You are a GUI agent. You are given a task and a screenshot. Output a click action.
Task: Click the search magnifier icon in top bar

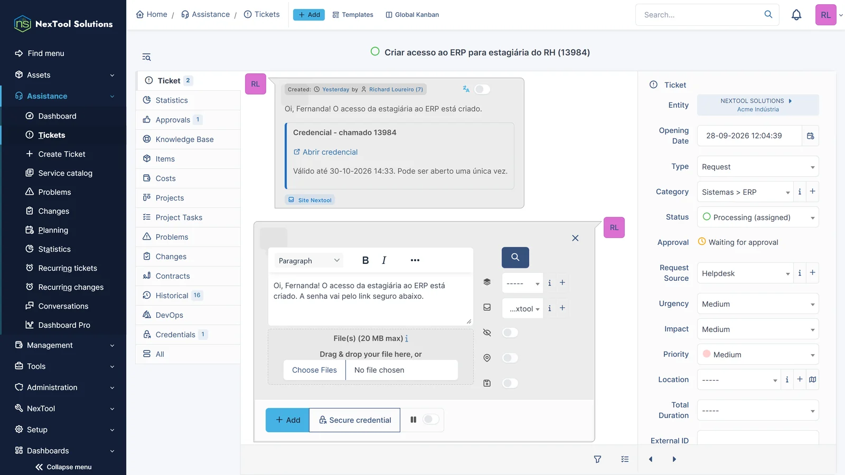768,14
